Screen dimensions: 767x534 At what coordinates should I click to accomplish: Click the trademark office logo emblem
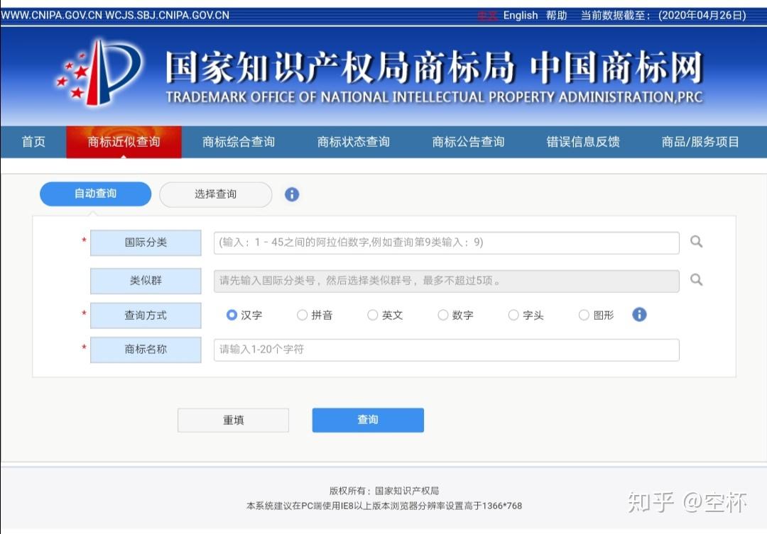(x=99, y=72)
